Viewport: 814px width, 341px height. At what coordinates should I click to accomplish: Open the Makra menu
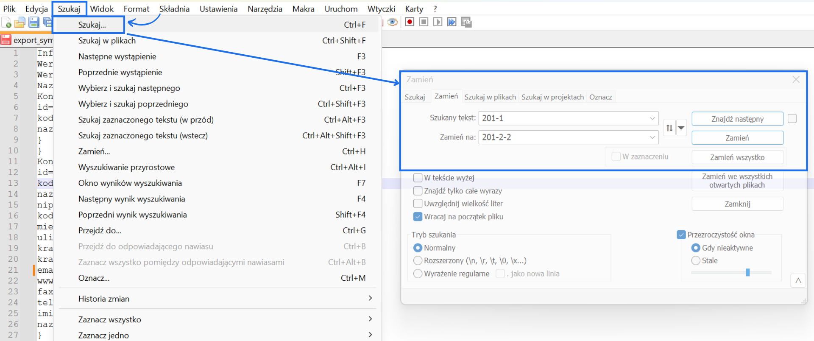(304, 9)
